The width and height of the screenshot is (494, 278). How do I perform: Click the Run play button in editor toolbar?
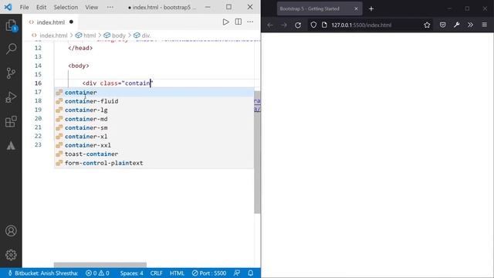[225, 22]
